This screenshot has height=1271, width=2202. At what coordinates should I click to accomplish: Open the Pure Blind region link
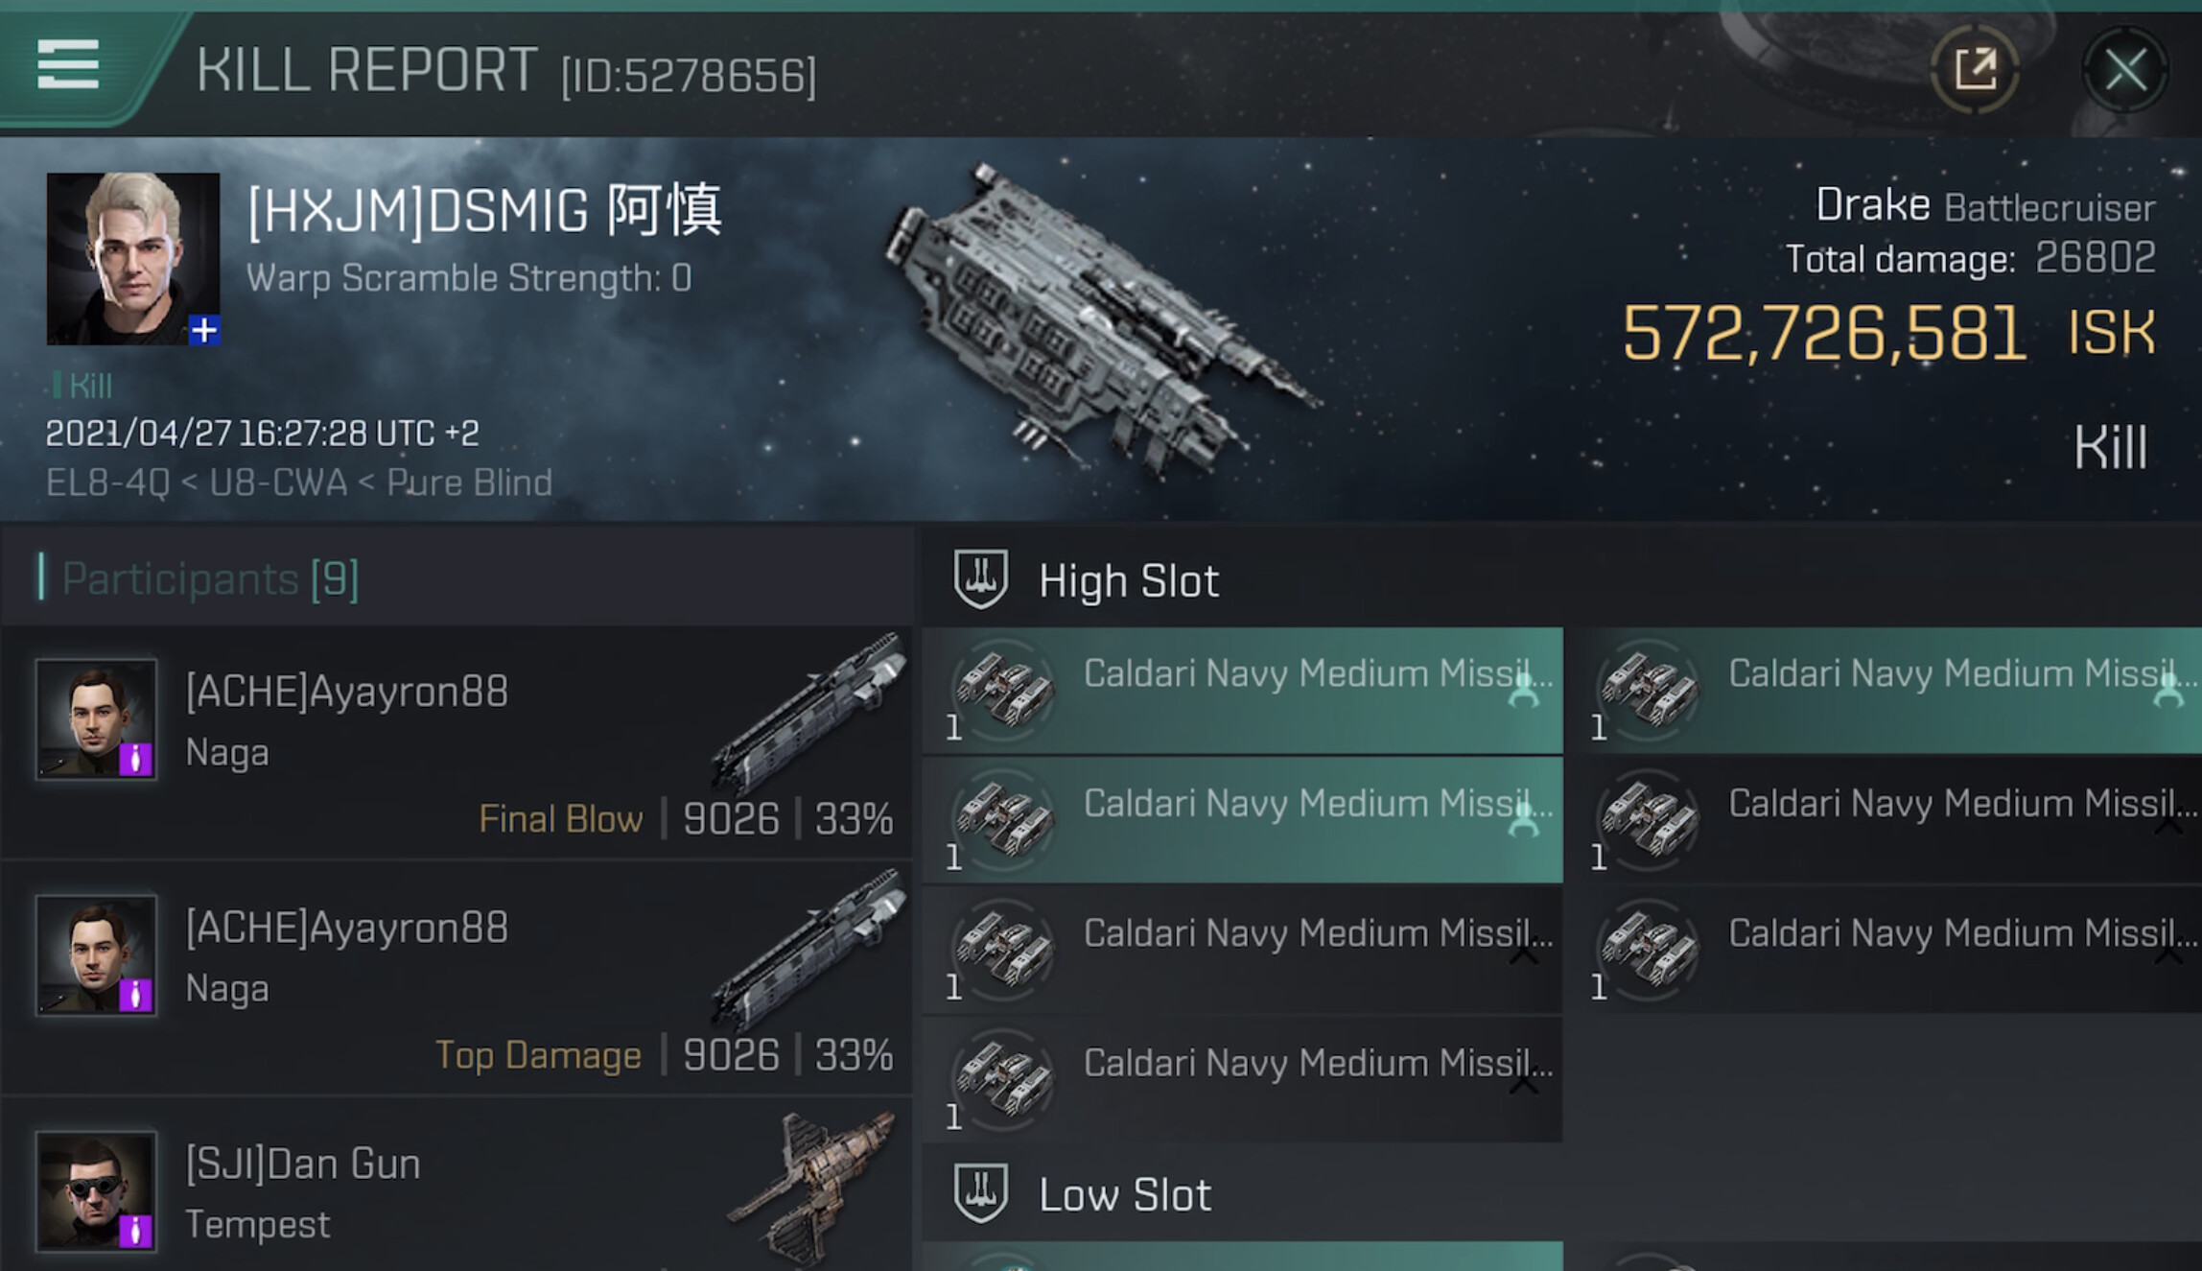(x=469, y=483)
